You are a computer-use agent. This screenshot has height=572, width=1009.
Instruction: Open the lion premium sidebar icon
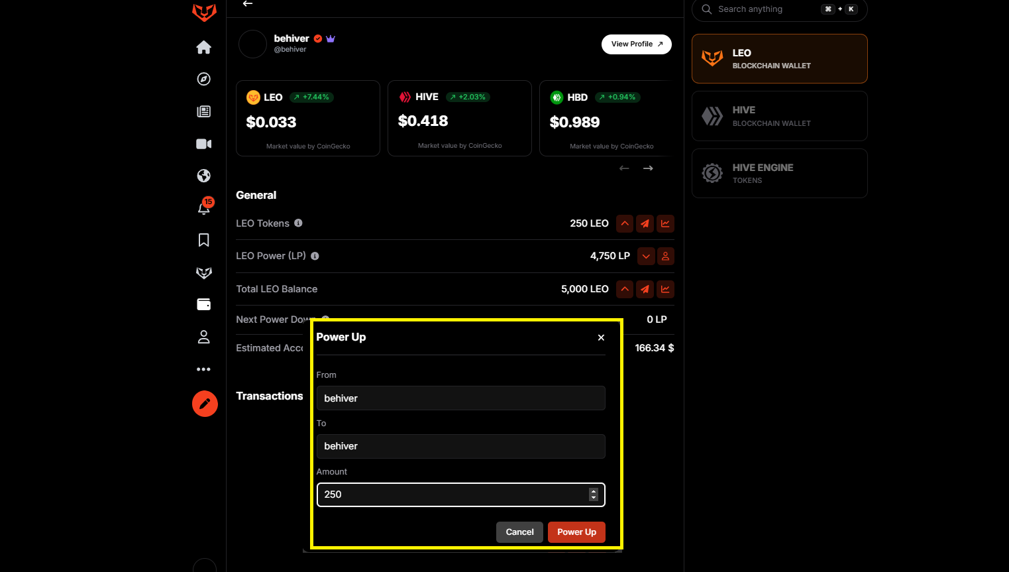point(204,272)
